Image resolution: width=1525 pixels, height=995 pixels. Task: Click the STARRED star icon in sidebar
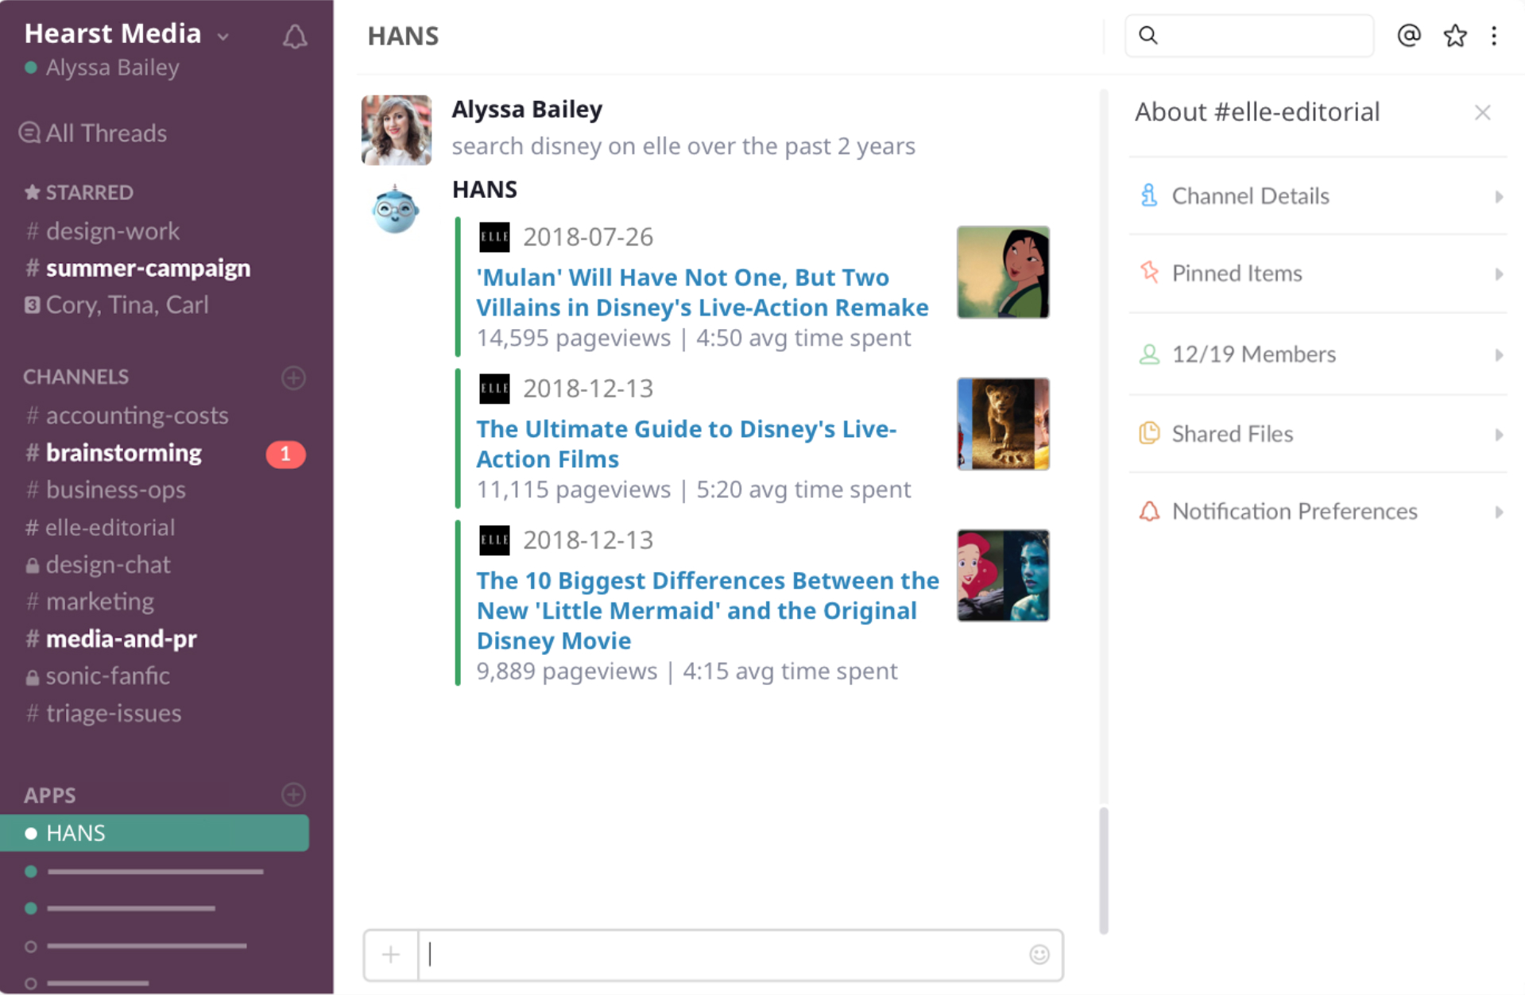tap(32, 192)
